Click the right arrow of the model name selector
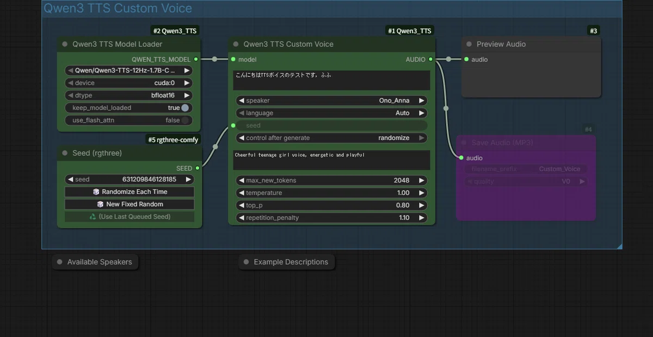The width and height of the screenshot is (653, 337). tap(187, 70)
